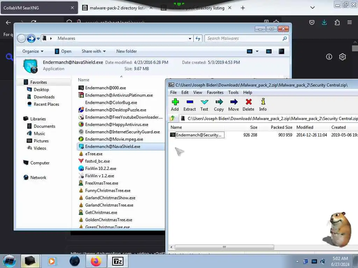Open view options dropdown arrow
Screen dimensions: 358x268
click(257, 51)
